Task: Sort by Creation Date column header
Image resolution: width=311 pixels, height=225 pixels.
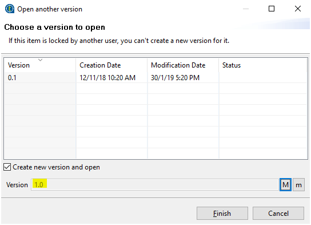Action: pos(111,65)
